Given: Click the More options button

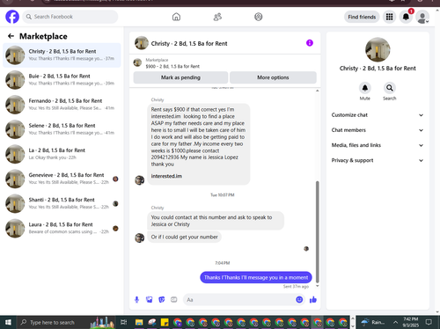Looking at the screenshot, I should point(273,77).
